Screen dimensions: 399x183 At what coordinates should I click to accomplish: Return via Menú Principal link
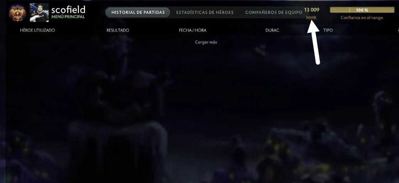click(68, 17)
